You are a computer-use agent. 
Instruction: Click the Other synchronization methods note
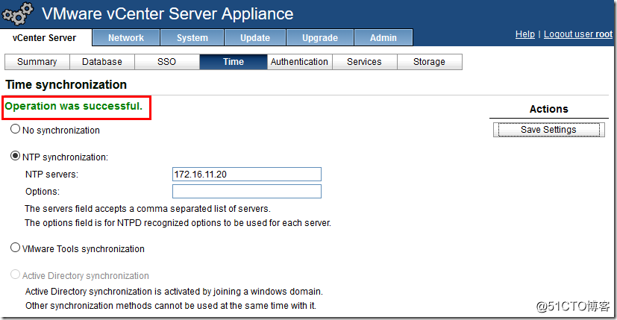click(x=171, y=306)
